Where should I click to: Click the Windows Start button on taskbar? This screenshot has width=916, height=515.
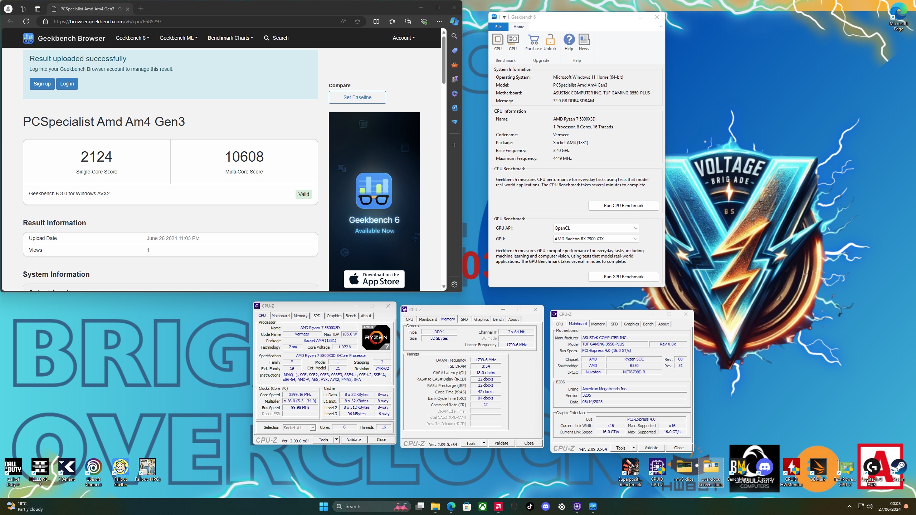tap(323, 506)
